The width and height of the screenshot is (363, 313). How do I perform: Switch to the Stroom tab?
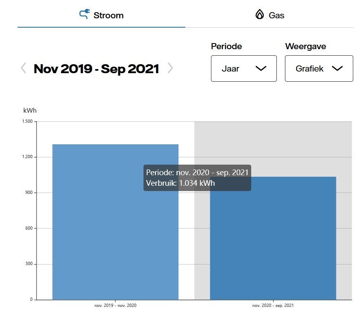(x=101, y=15)
